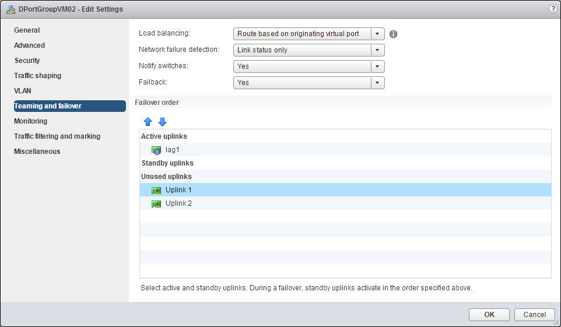
Task: Open the Load balancing dropdown
Action: 308,34
